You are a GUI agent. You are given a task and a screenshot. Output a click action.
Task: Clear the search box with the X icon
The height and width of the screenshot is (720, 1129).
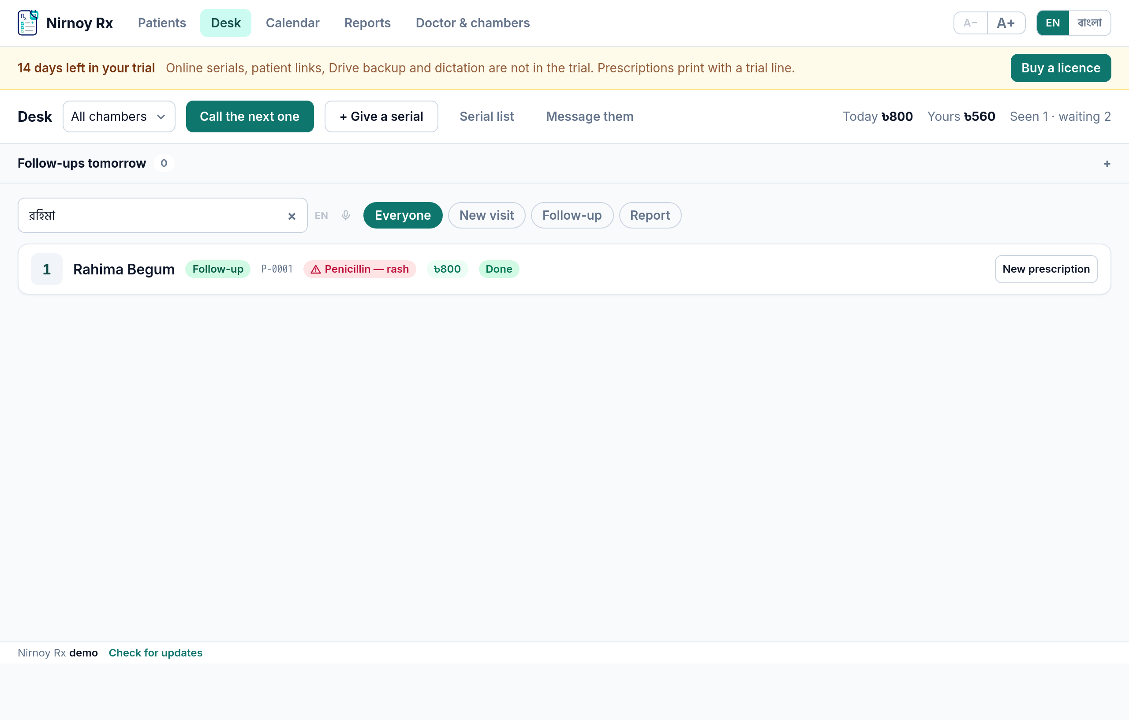pyautogui.click(x=292, y=216)
